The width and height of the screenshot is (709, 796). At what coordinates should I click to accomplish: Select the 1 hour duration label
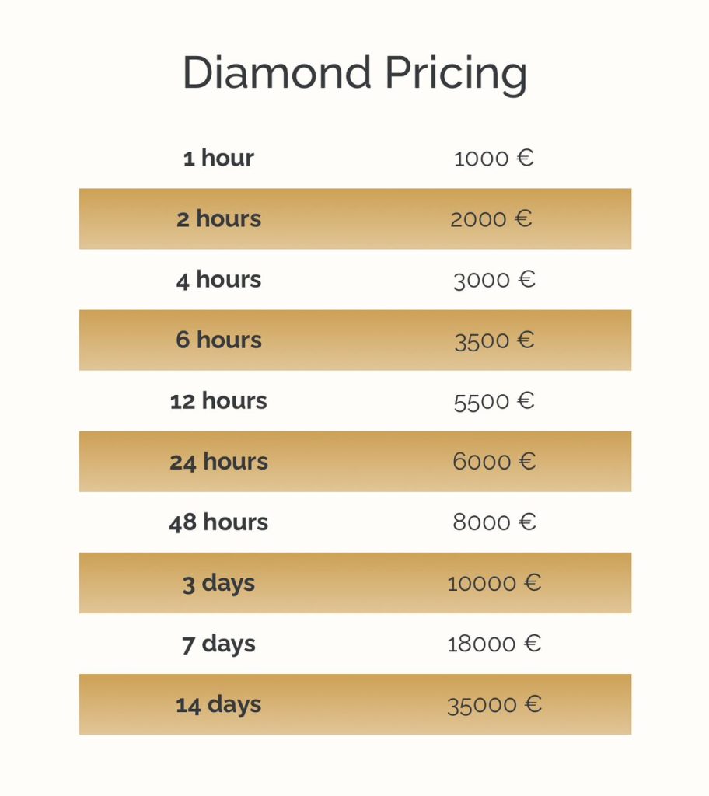click(218, 159)
